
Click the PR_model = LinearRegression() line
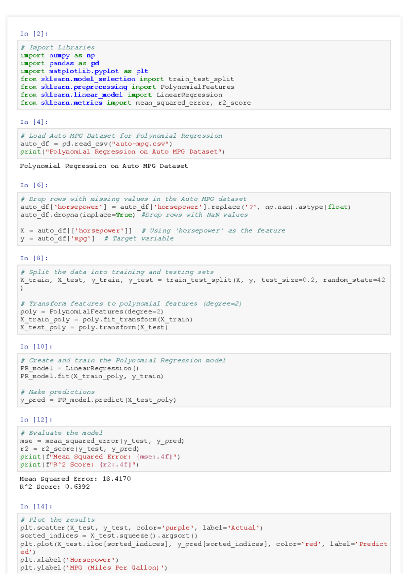79,368
